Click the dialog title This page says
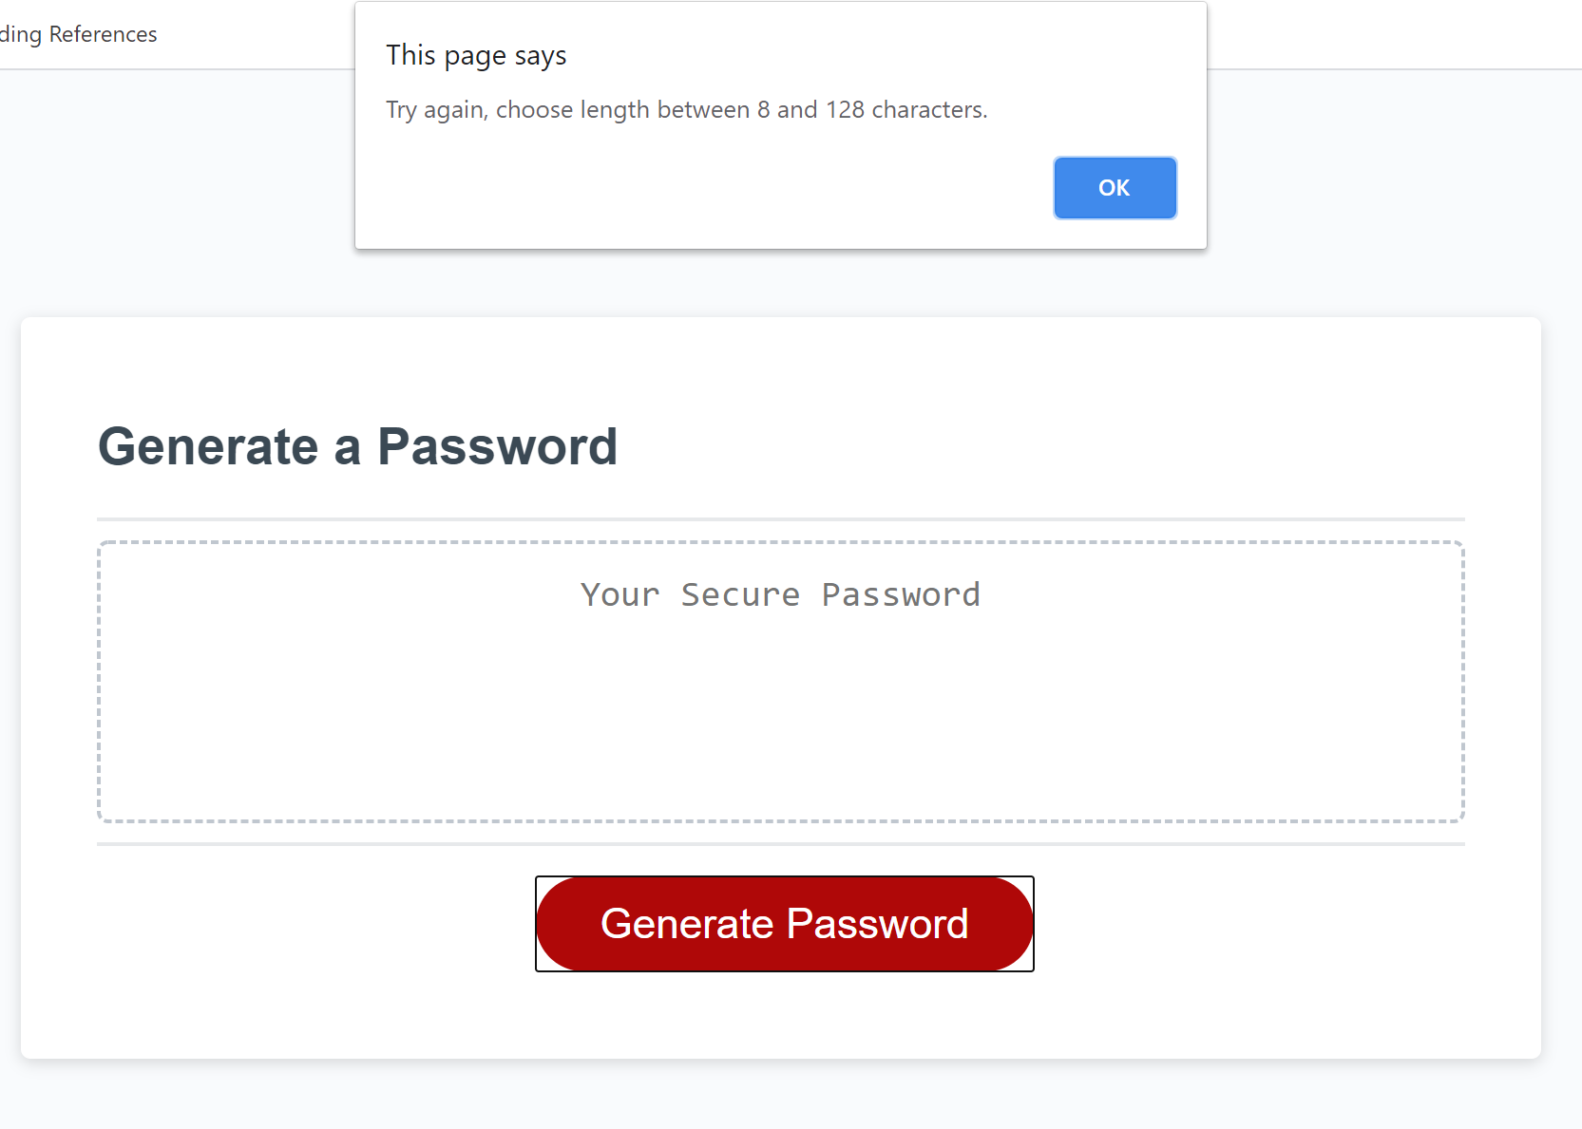1582x1129 pixels. (x=476, y=54)
